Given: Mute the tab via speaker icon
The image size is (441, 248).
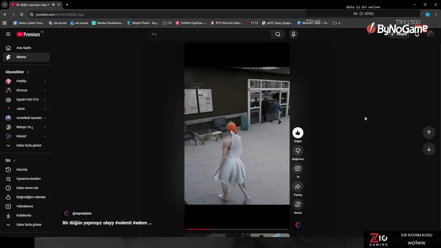Looking at the screenshot, I should coord(53,5).
